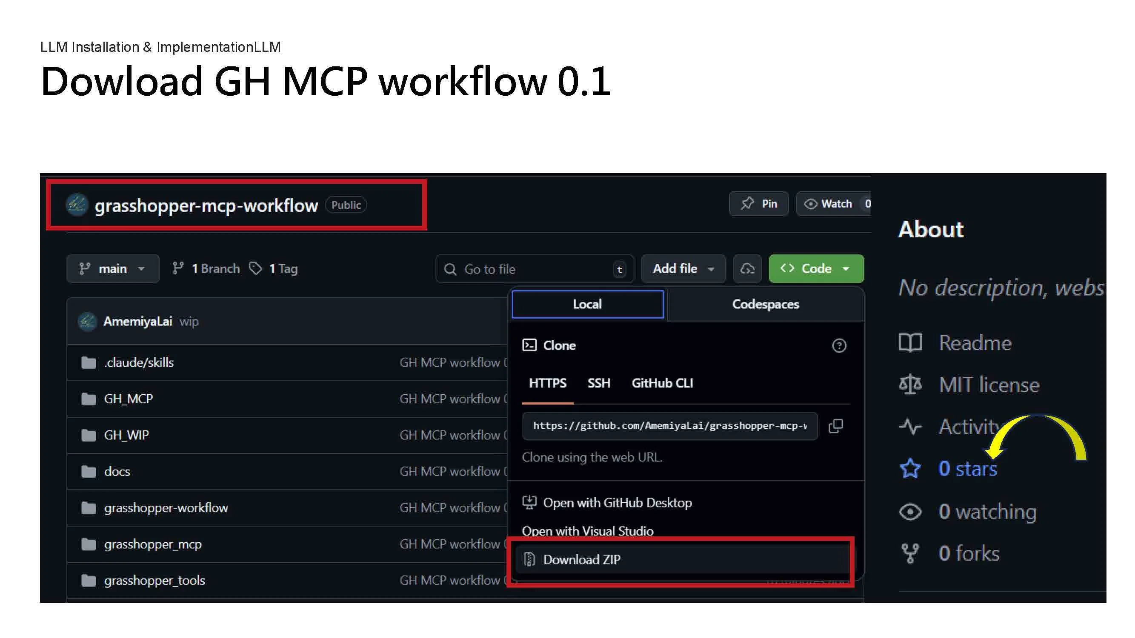Toggle the green Code dropdown
1135x638 pixels.
click(x=815, y=268)
